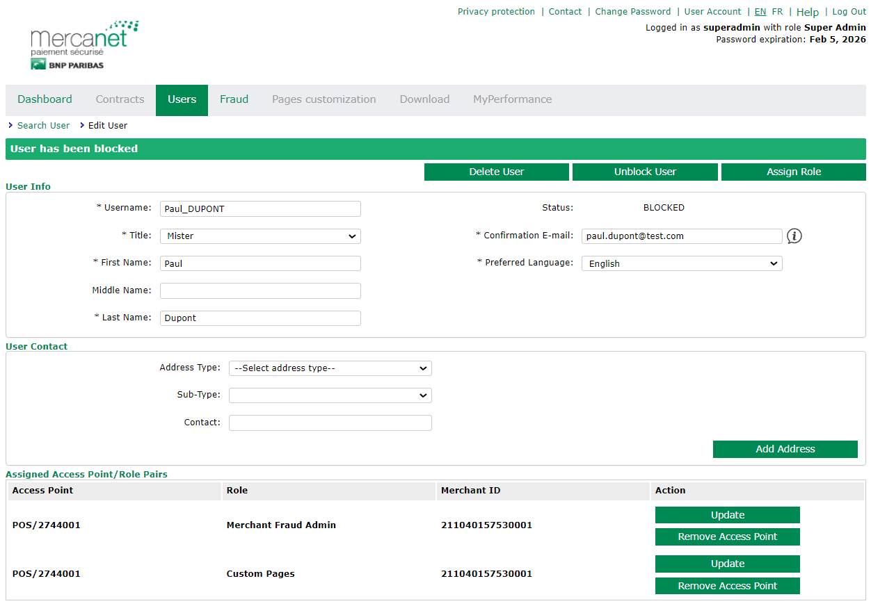Switch language to FR

777,12
